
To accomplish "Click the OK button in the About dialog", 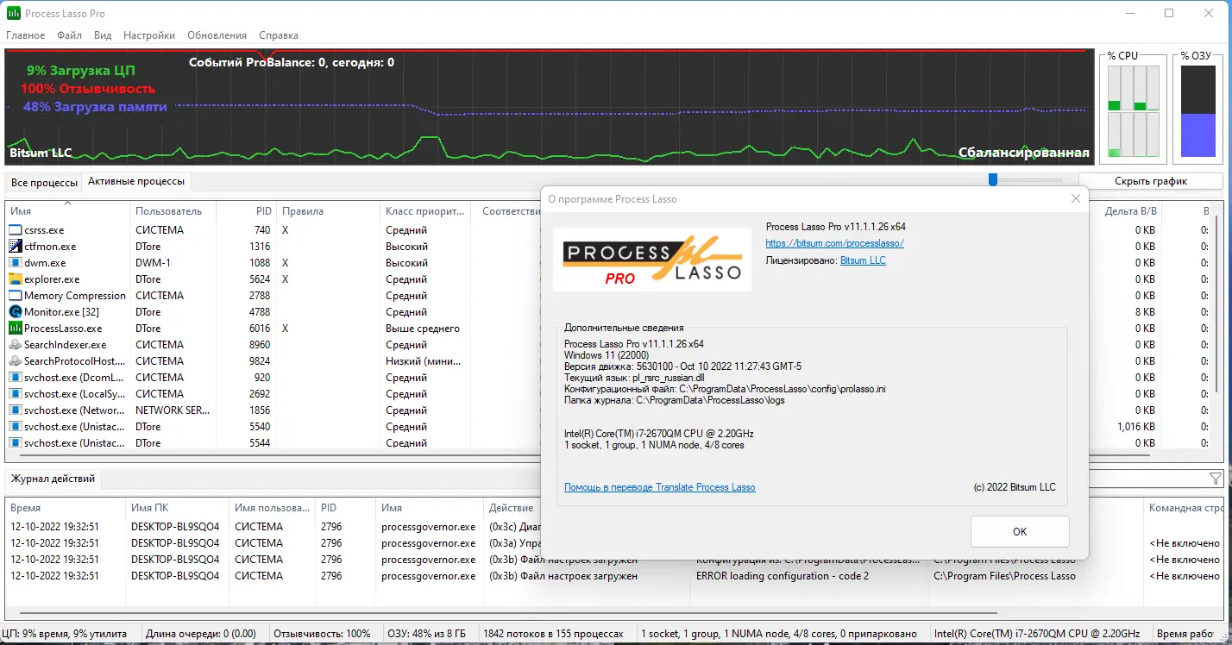I will click(1020, 531).
